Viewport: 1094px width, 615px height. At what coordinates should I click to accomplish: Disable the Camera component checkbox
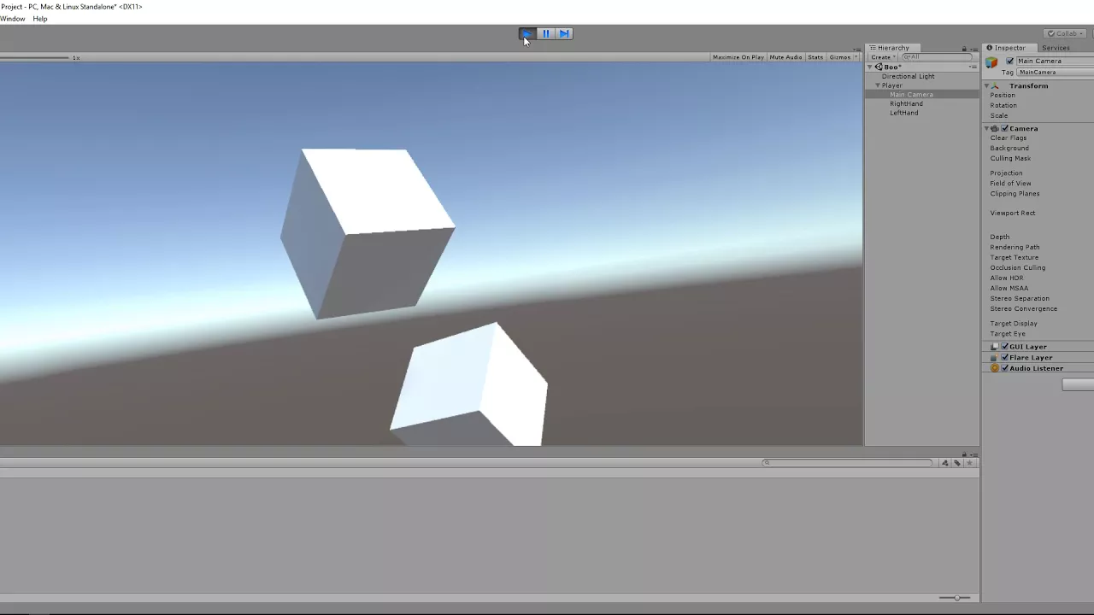(1005, 129)
